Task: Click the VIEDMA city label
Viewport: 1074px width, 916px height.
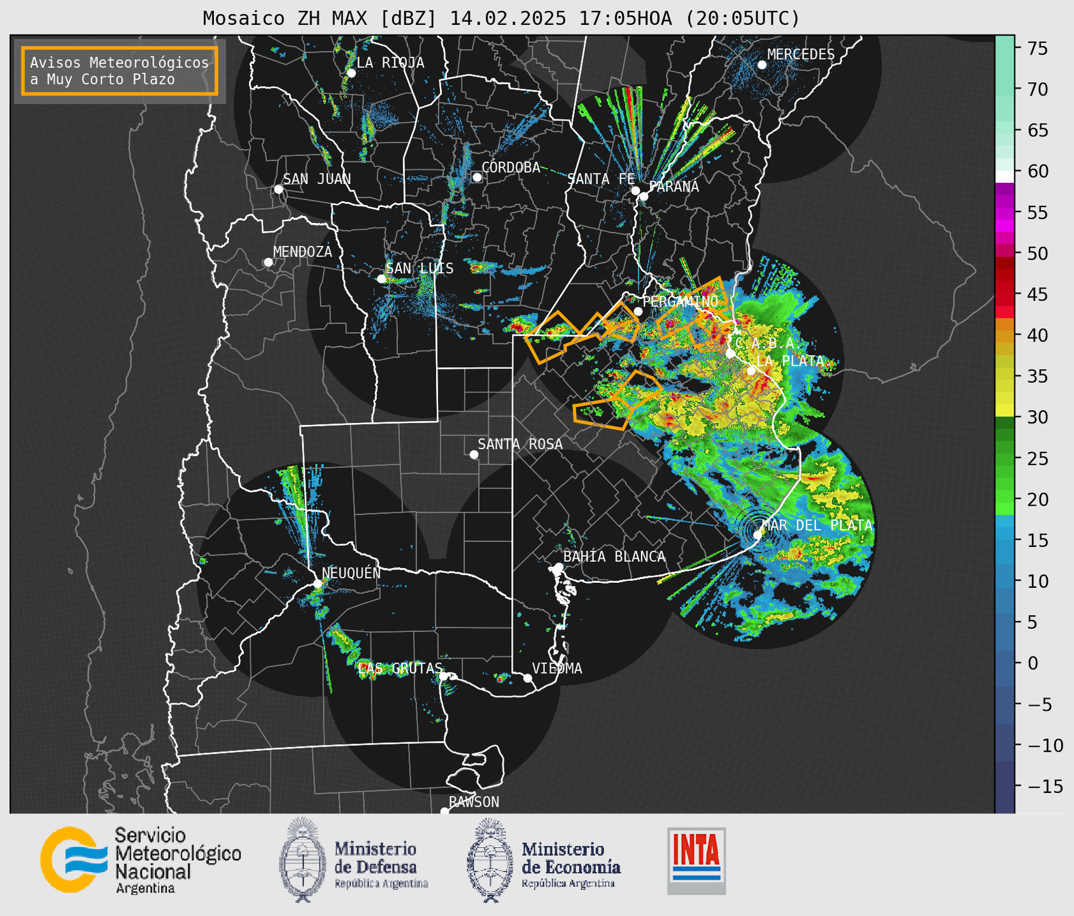Action: 557,668
